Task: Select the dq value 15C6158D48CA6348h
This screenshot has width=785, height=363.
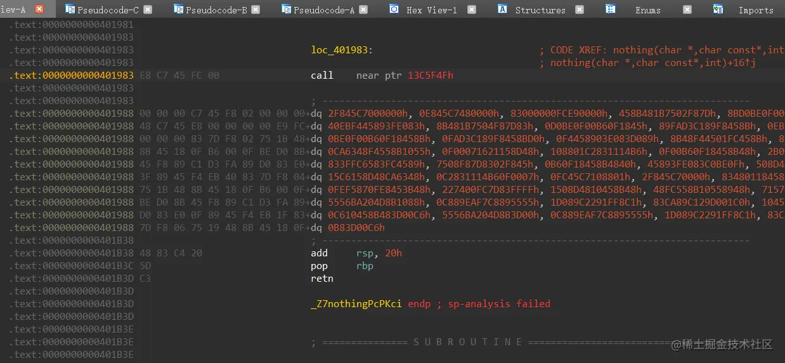Action: click(377, 177)
